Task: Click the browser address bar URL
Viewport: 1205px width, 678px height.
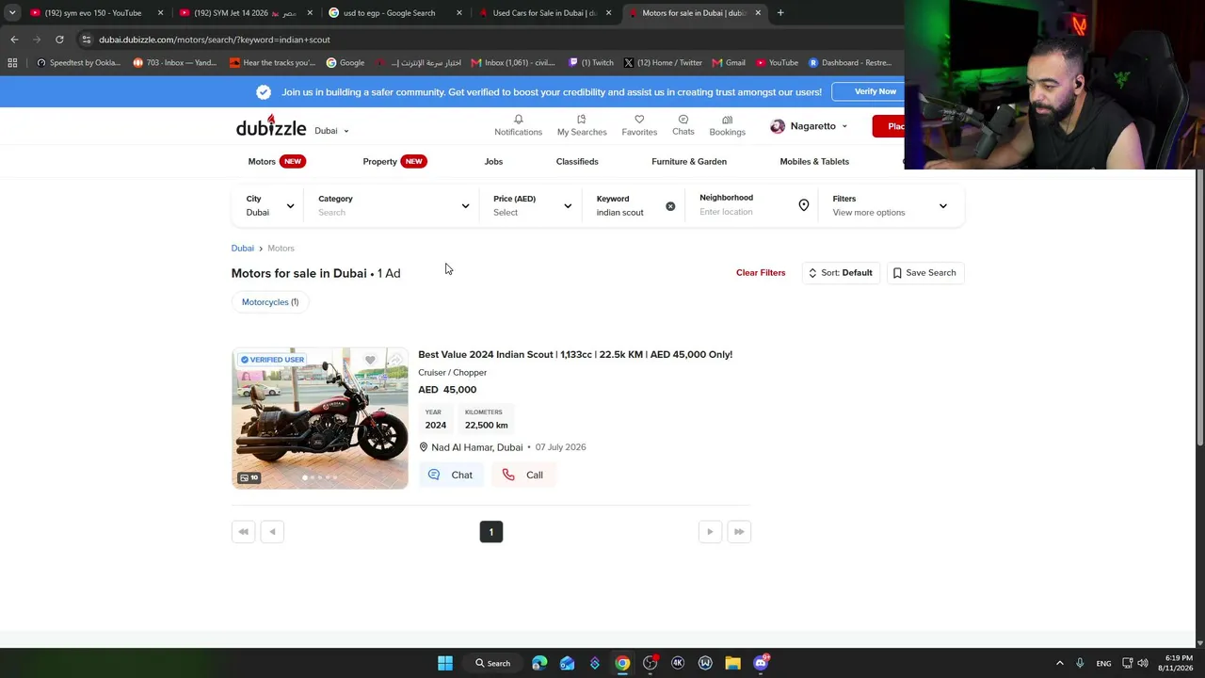Action: pyautogui.click(x=215, y=40)
